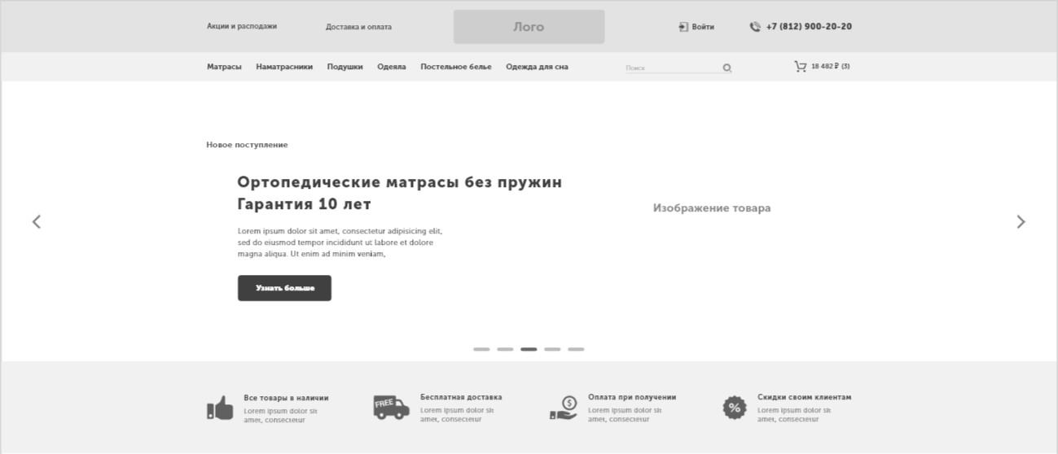This screenshot has height=454, width=1058.
Task: Select the second slider dot
Action: [505, 349]
